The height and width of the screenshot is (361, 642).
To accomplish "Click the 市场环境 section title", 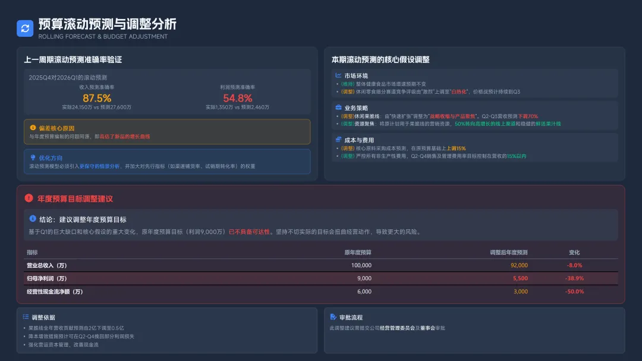I will pos(356,75).
